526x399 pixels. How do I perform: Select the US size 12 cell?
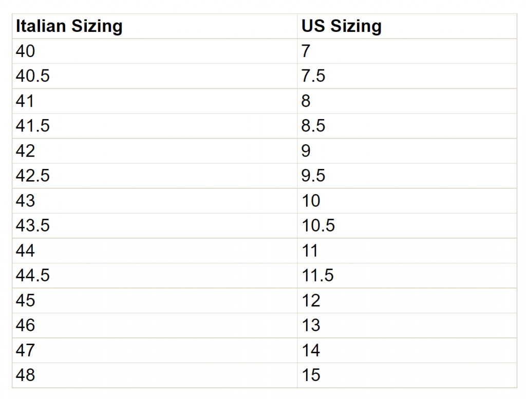pyautogui.click(x=407, y=300)
